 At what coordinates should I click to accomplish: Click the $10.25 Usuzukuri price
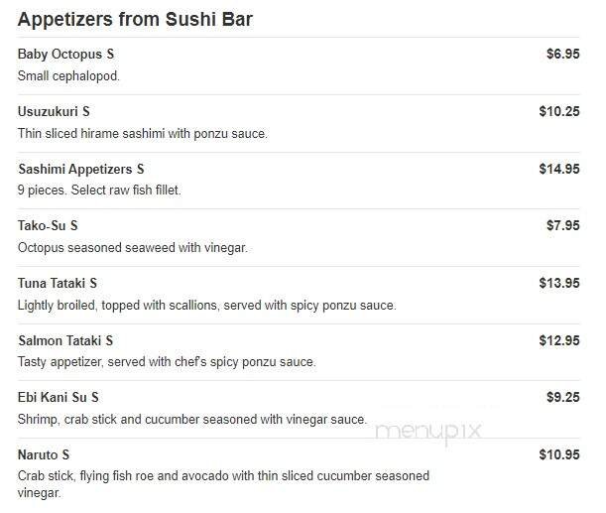(x=558, y=112)
